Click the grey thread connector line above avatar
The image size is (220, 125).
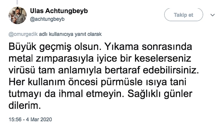click(x=17, y=2)
